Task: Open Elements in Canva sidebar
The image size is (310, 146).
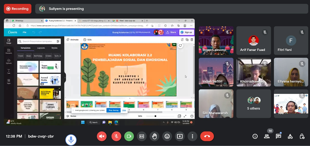Action: pos(9,51)
